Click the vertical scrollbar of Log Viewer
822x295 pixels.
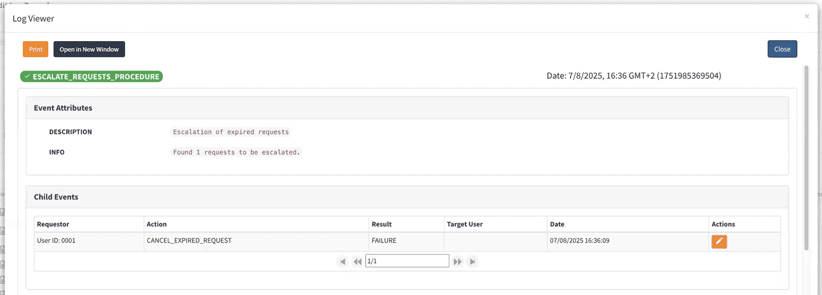[x=806, y=158]
